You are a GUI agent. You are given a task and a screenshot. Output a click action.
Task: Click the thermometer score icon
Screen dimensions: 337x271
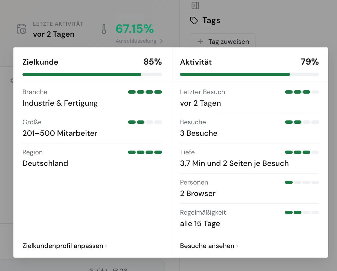[104, 29]
